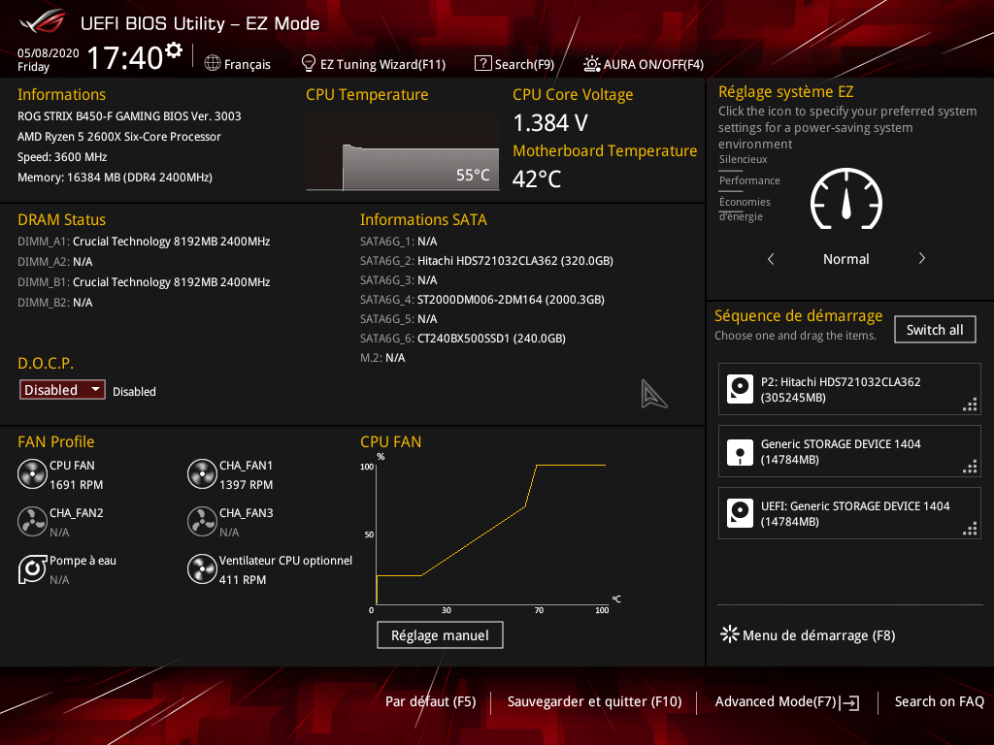This screenshot has height=745, width=994.
Task: Click AMD Ryzen 5 2600X processor text
Action: click(119, 136)
